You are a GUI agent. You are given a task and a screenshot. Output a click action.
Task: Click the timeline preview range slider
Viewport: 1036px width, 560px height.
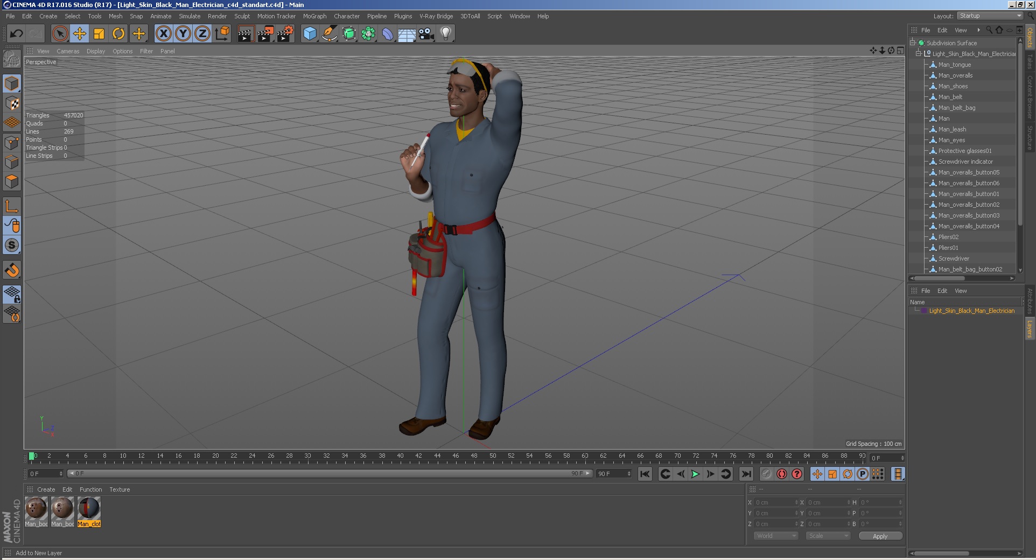pyautogui.click(x=330, y=473)
